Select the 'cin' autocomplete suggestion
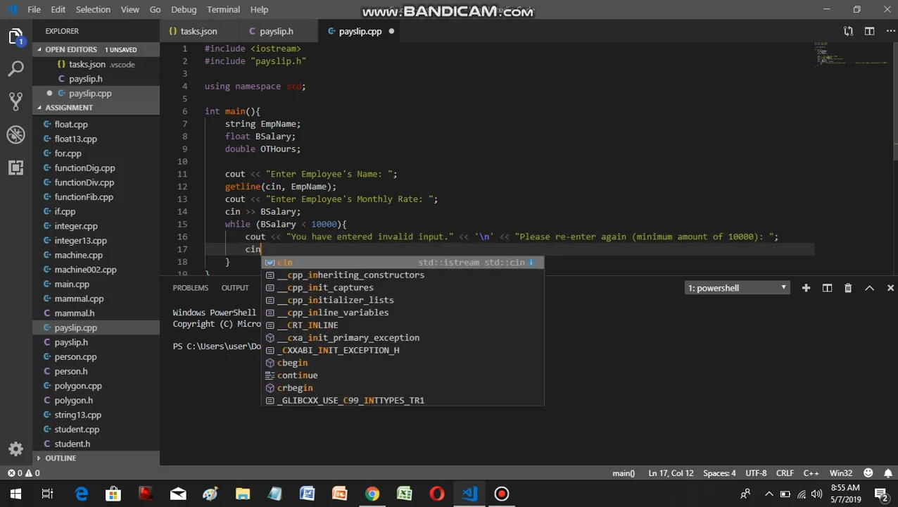 [x=403, y=263]
